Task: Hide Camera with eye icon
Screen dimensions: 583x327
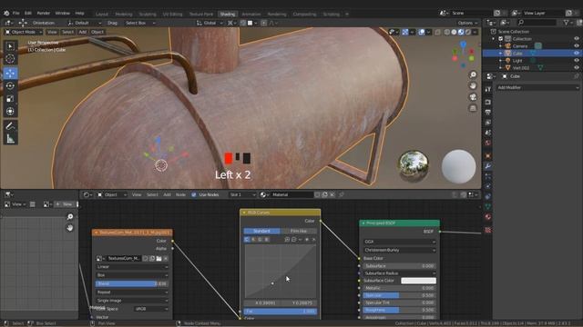Action: click(577, 46)
